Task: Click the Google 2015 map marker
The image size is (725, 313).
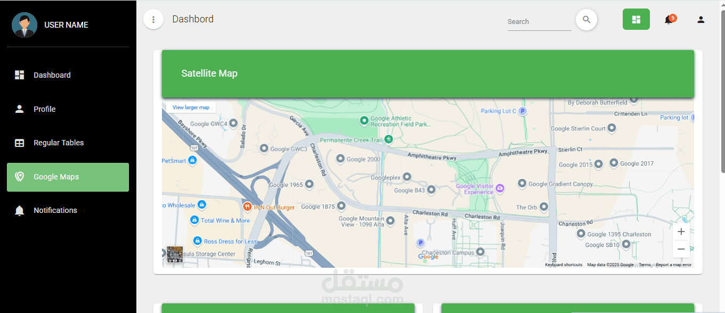Action: coord(599,164)
